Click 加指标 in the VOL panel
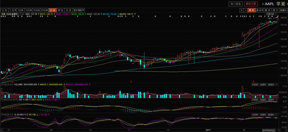The height and width of the screenshot is (132, 288). pos(263,84)
